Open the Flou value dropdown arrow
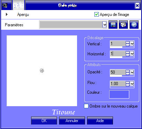Image resolution: width=142 pixels, height=129 pixels. point(132,84)
